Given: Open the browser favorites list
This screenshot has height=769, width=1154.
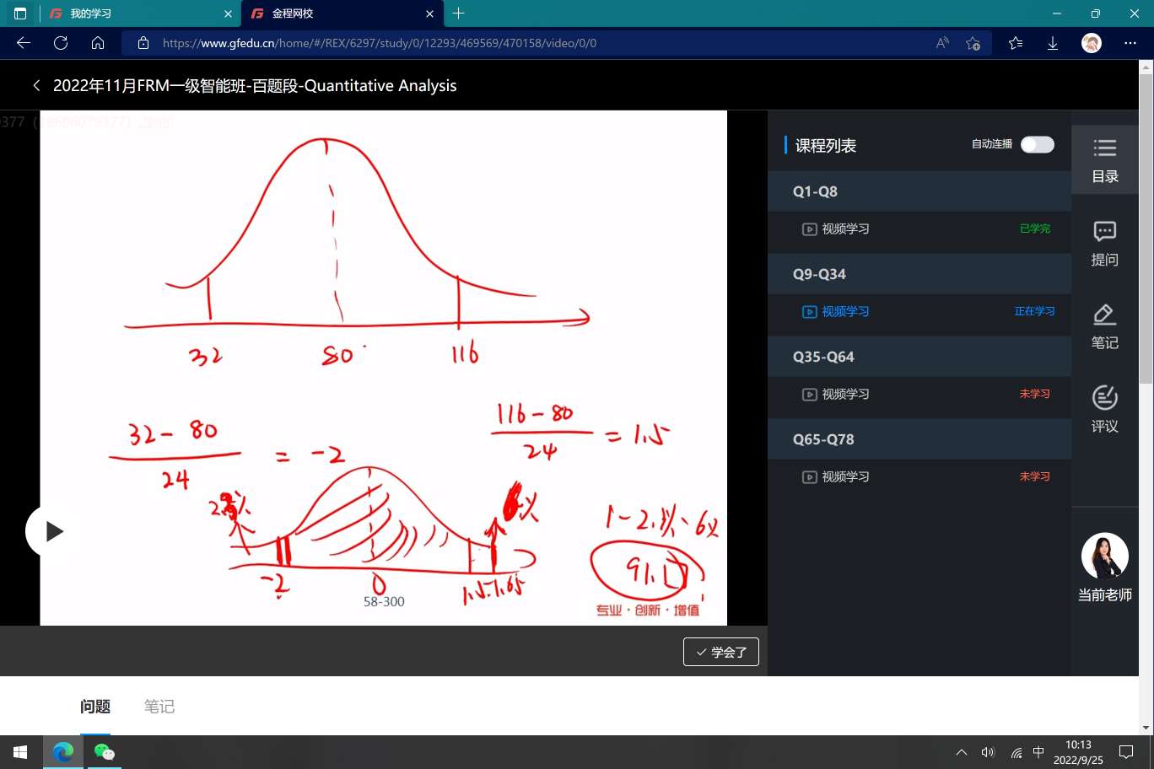Looking at the screenshot, I should (1016, 43).
